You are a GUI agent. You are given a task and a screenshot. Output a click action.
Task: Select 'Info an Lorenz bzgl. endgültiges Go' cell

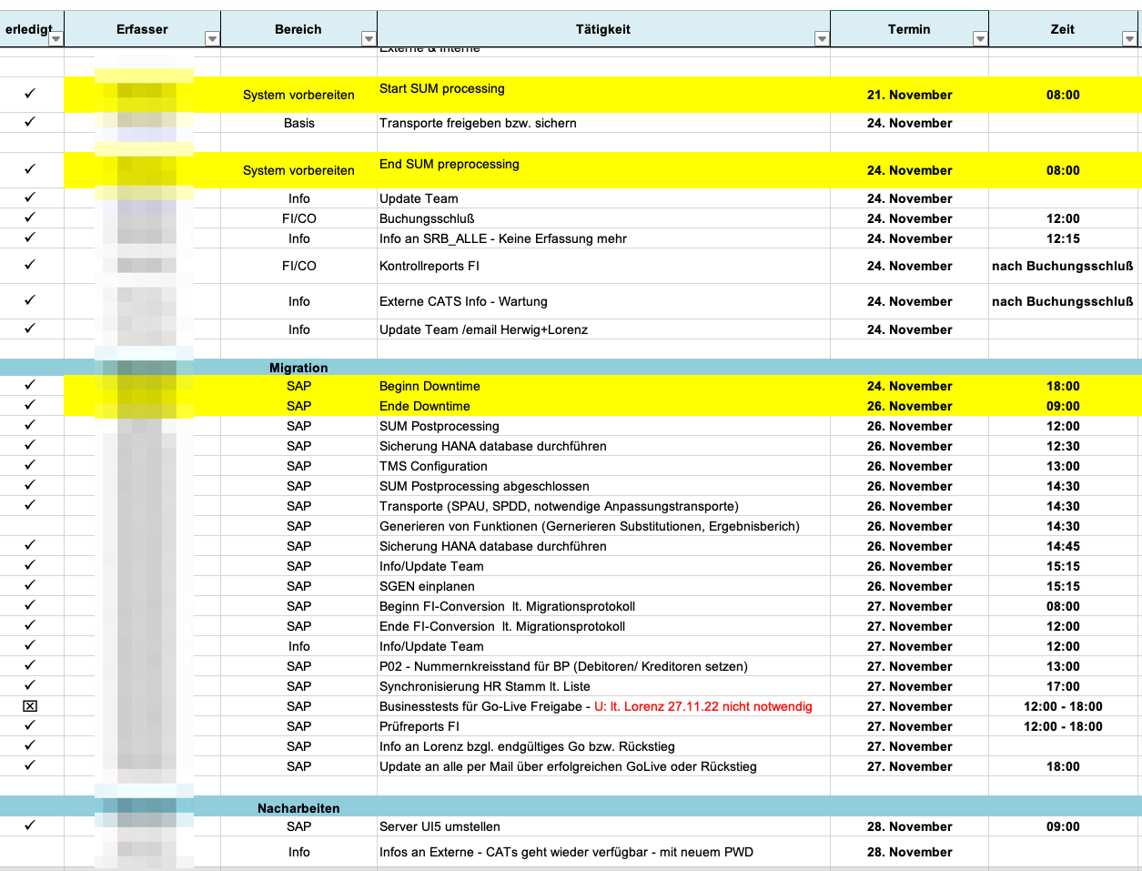(x=603, y=746)
